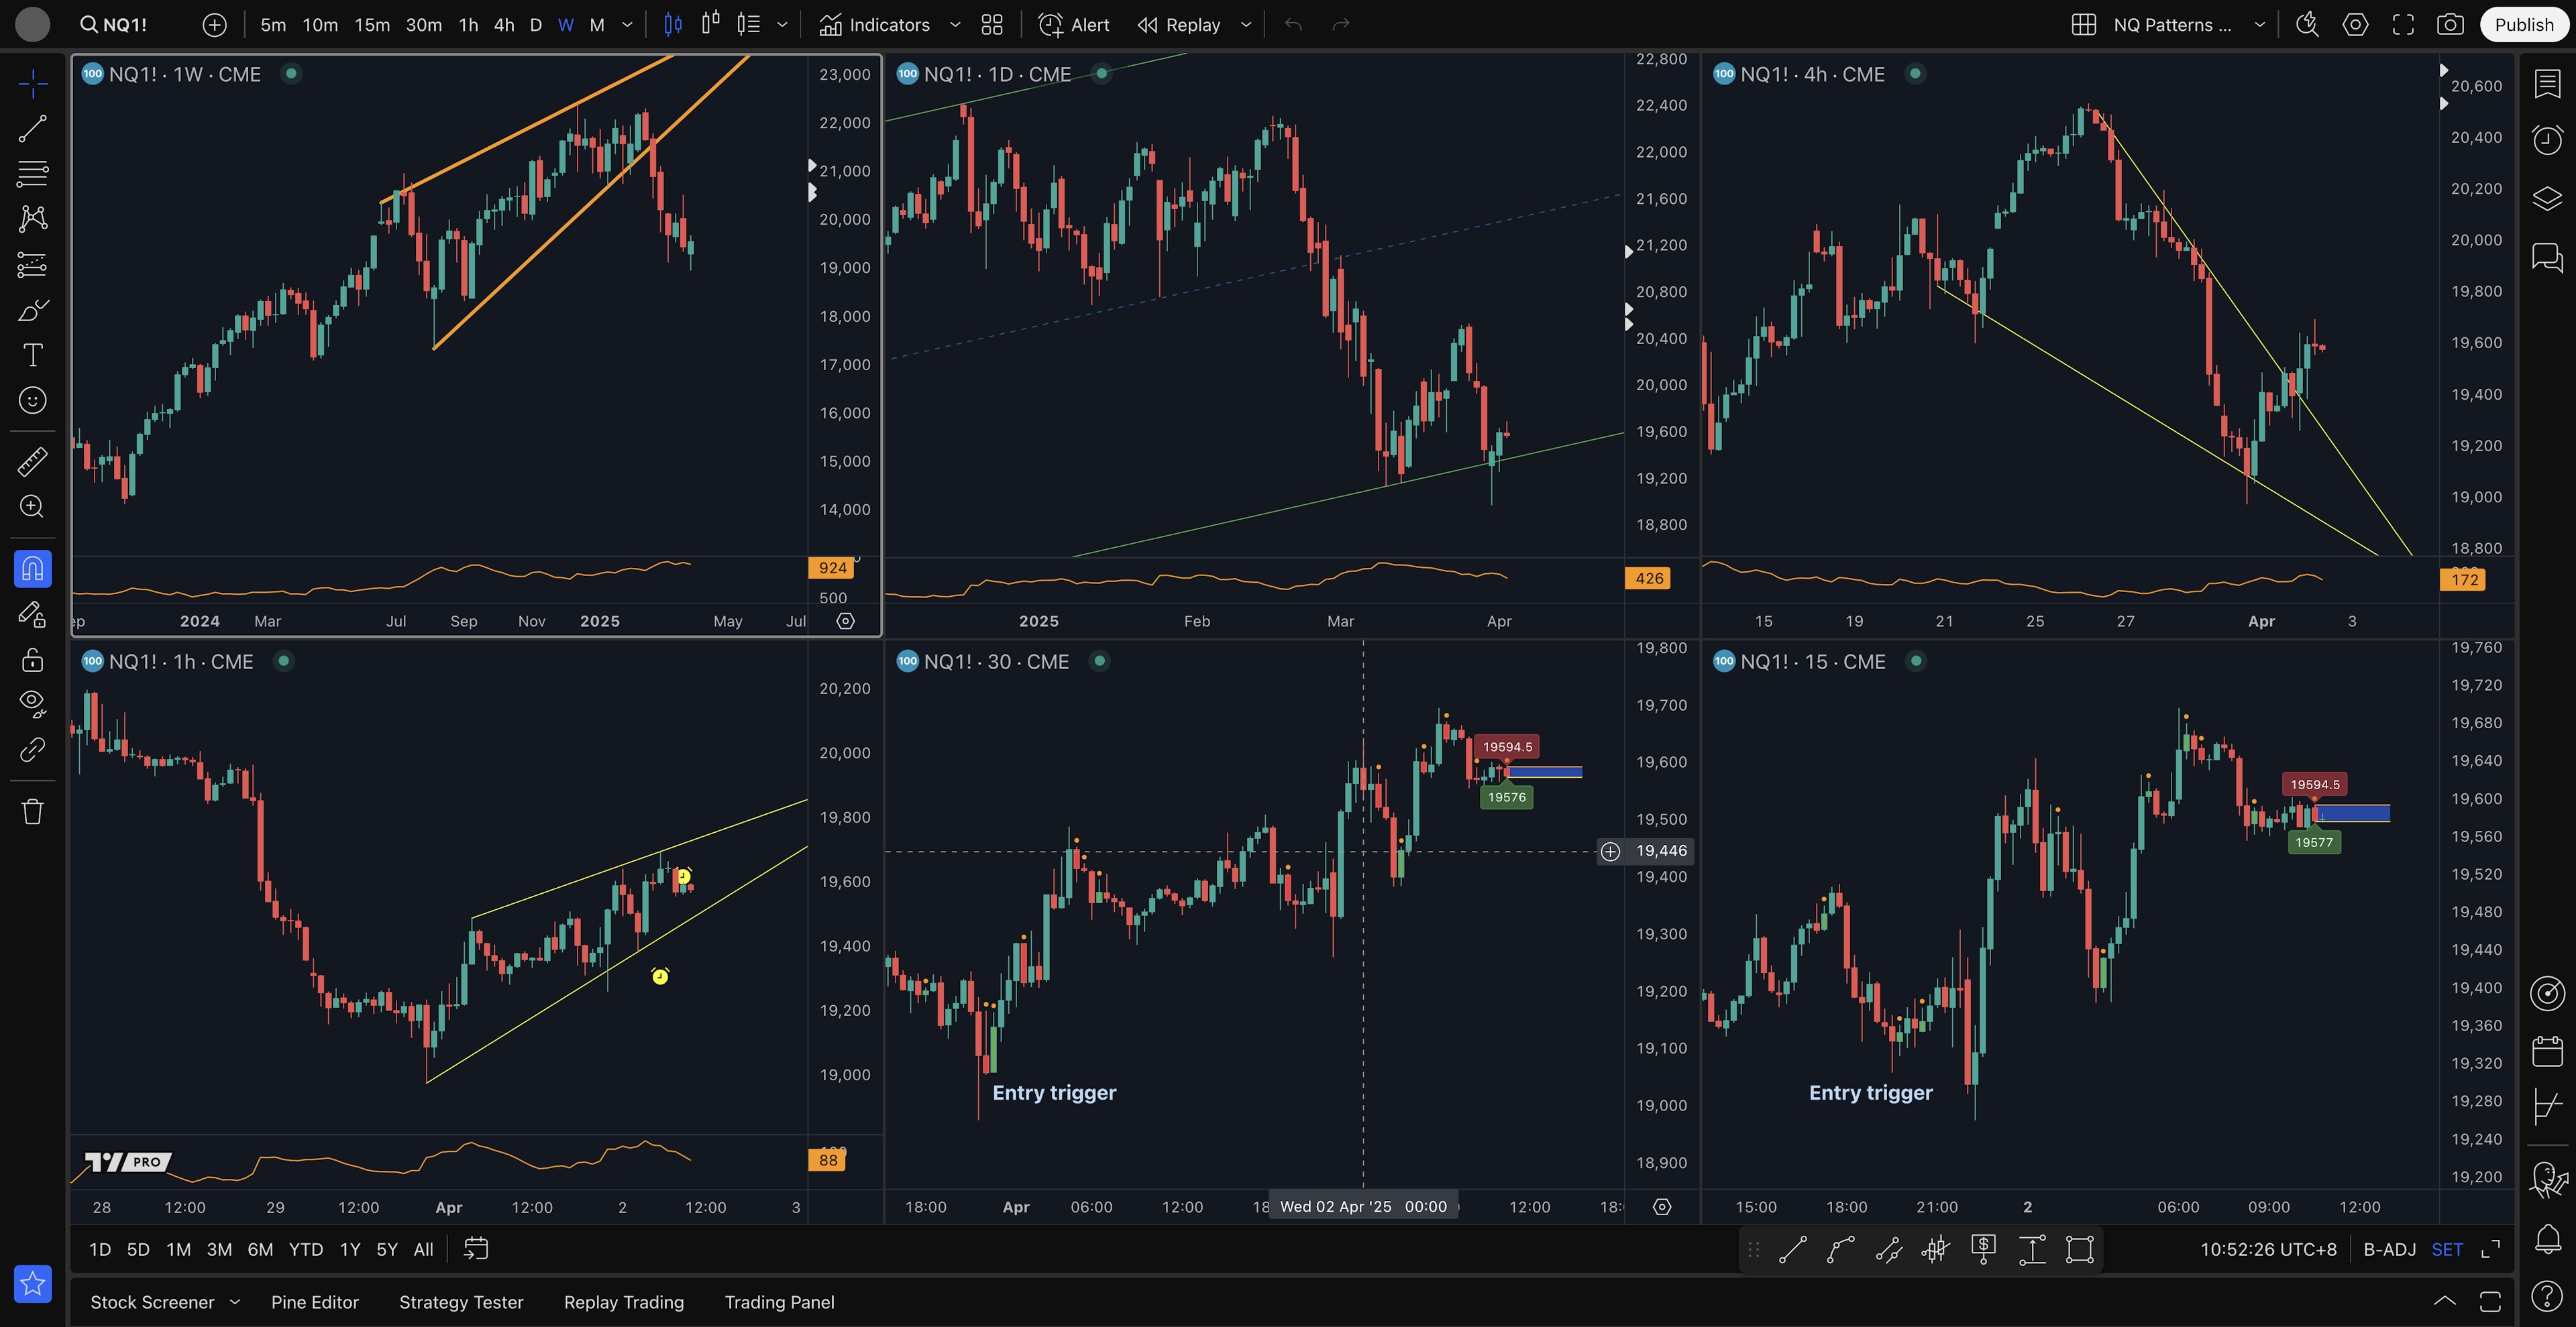
Task: Select the Text annotation tool
Action: click(x=32, y=355)
